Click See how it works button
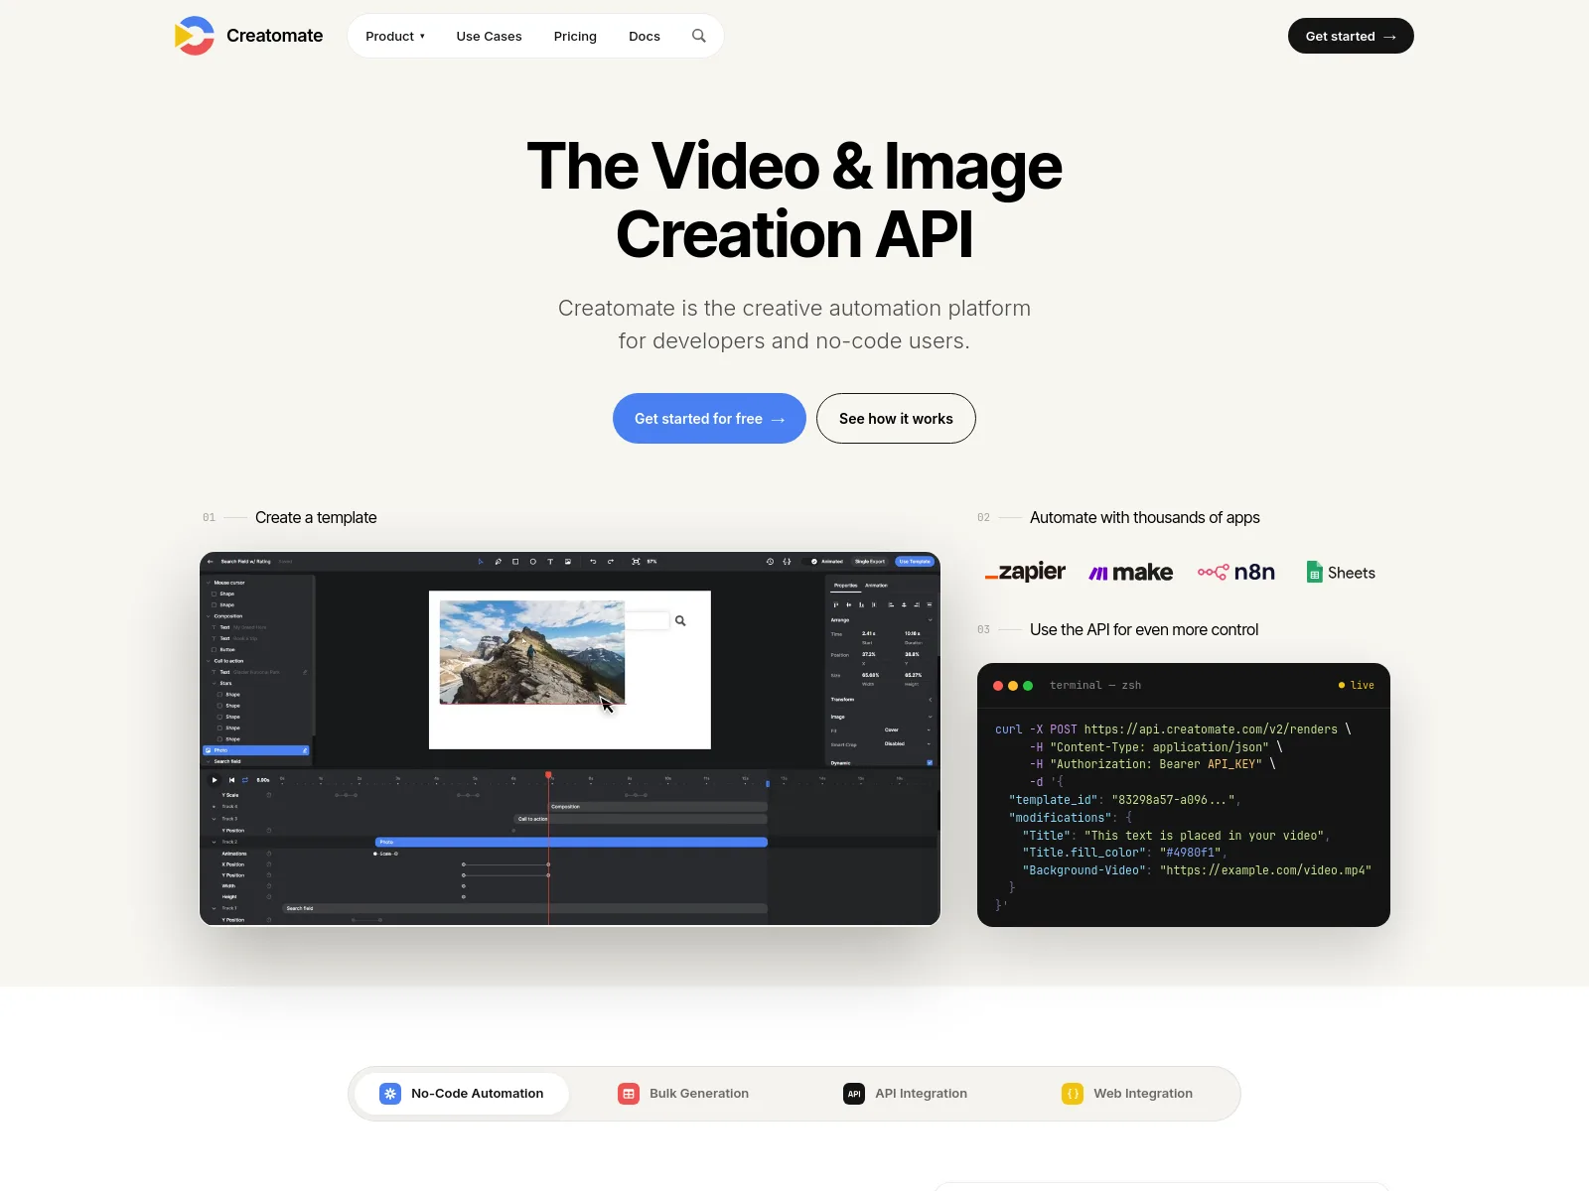The image size is (1589, 1191). pyautogui.click(x=896, y=419)
